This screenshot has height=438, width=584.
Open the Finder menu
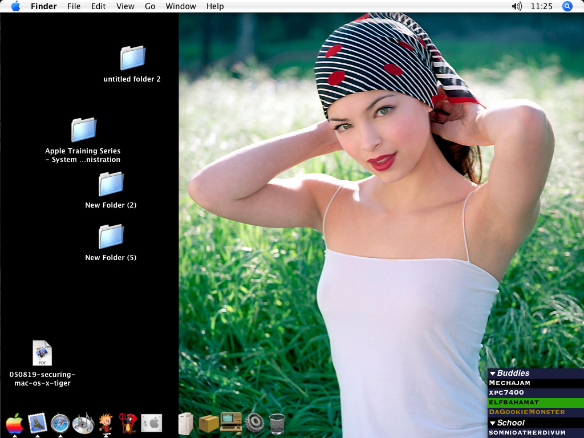(x=43, y=6)
